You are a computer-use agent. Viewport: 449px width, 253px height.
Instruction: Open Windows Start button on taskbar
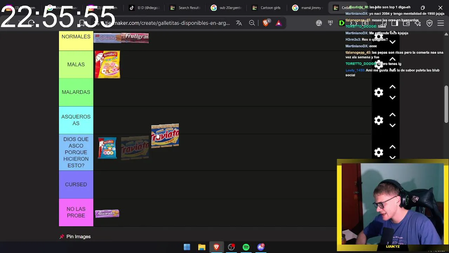(x=187, y=247)
